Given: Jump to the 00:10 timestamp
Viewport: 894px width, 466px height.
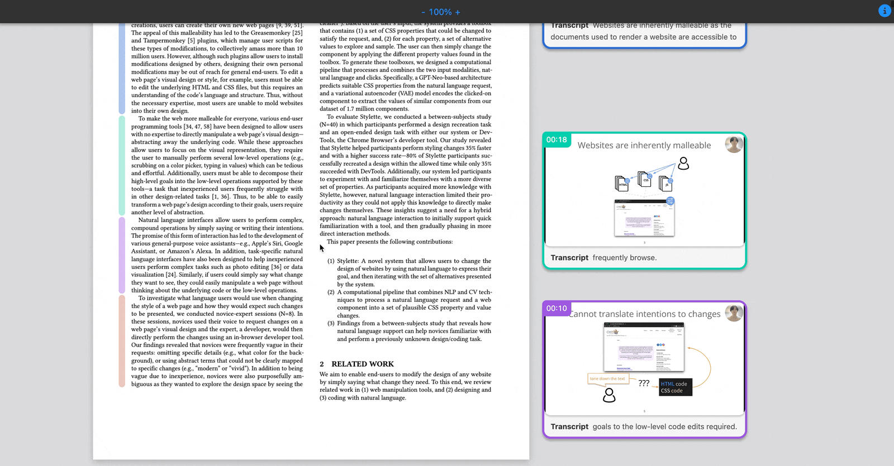Looking at the screenshot, I should (x=557, y=308).
